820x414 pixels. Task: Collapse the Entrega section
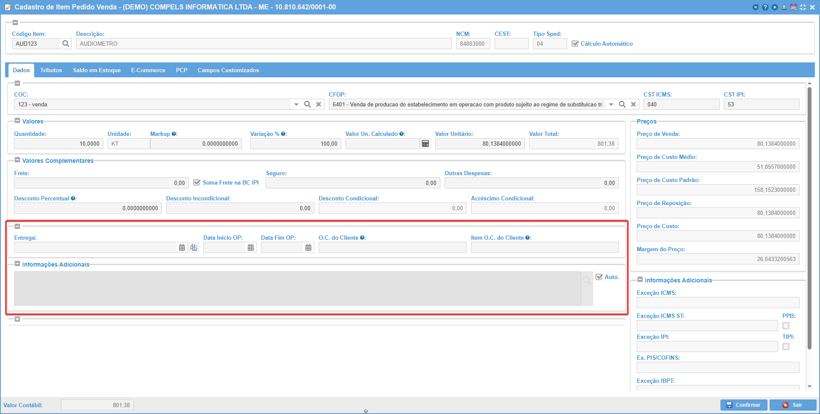[x=18, y=226]
